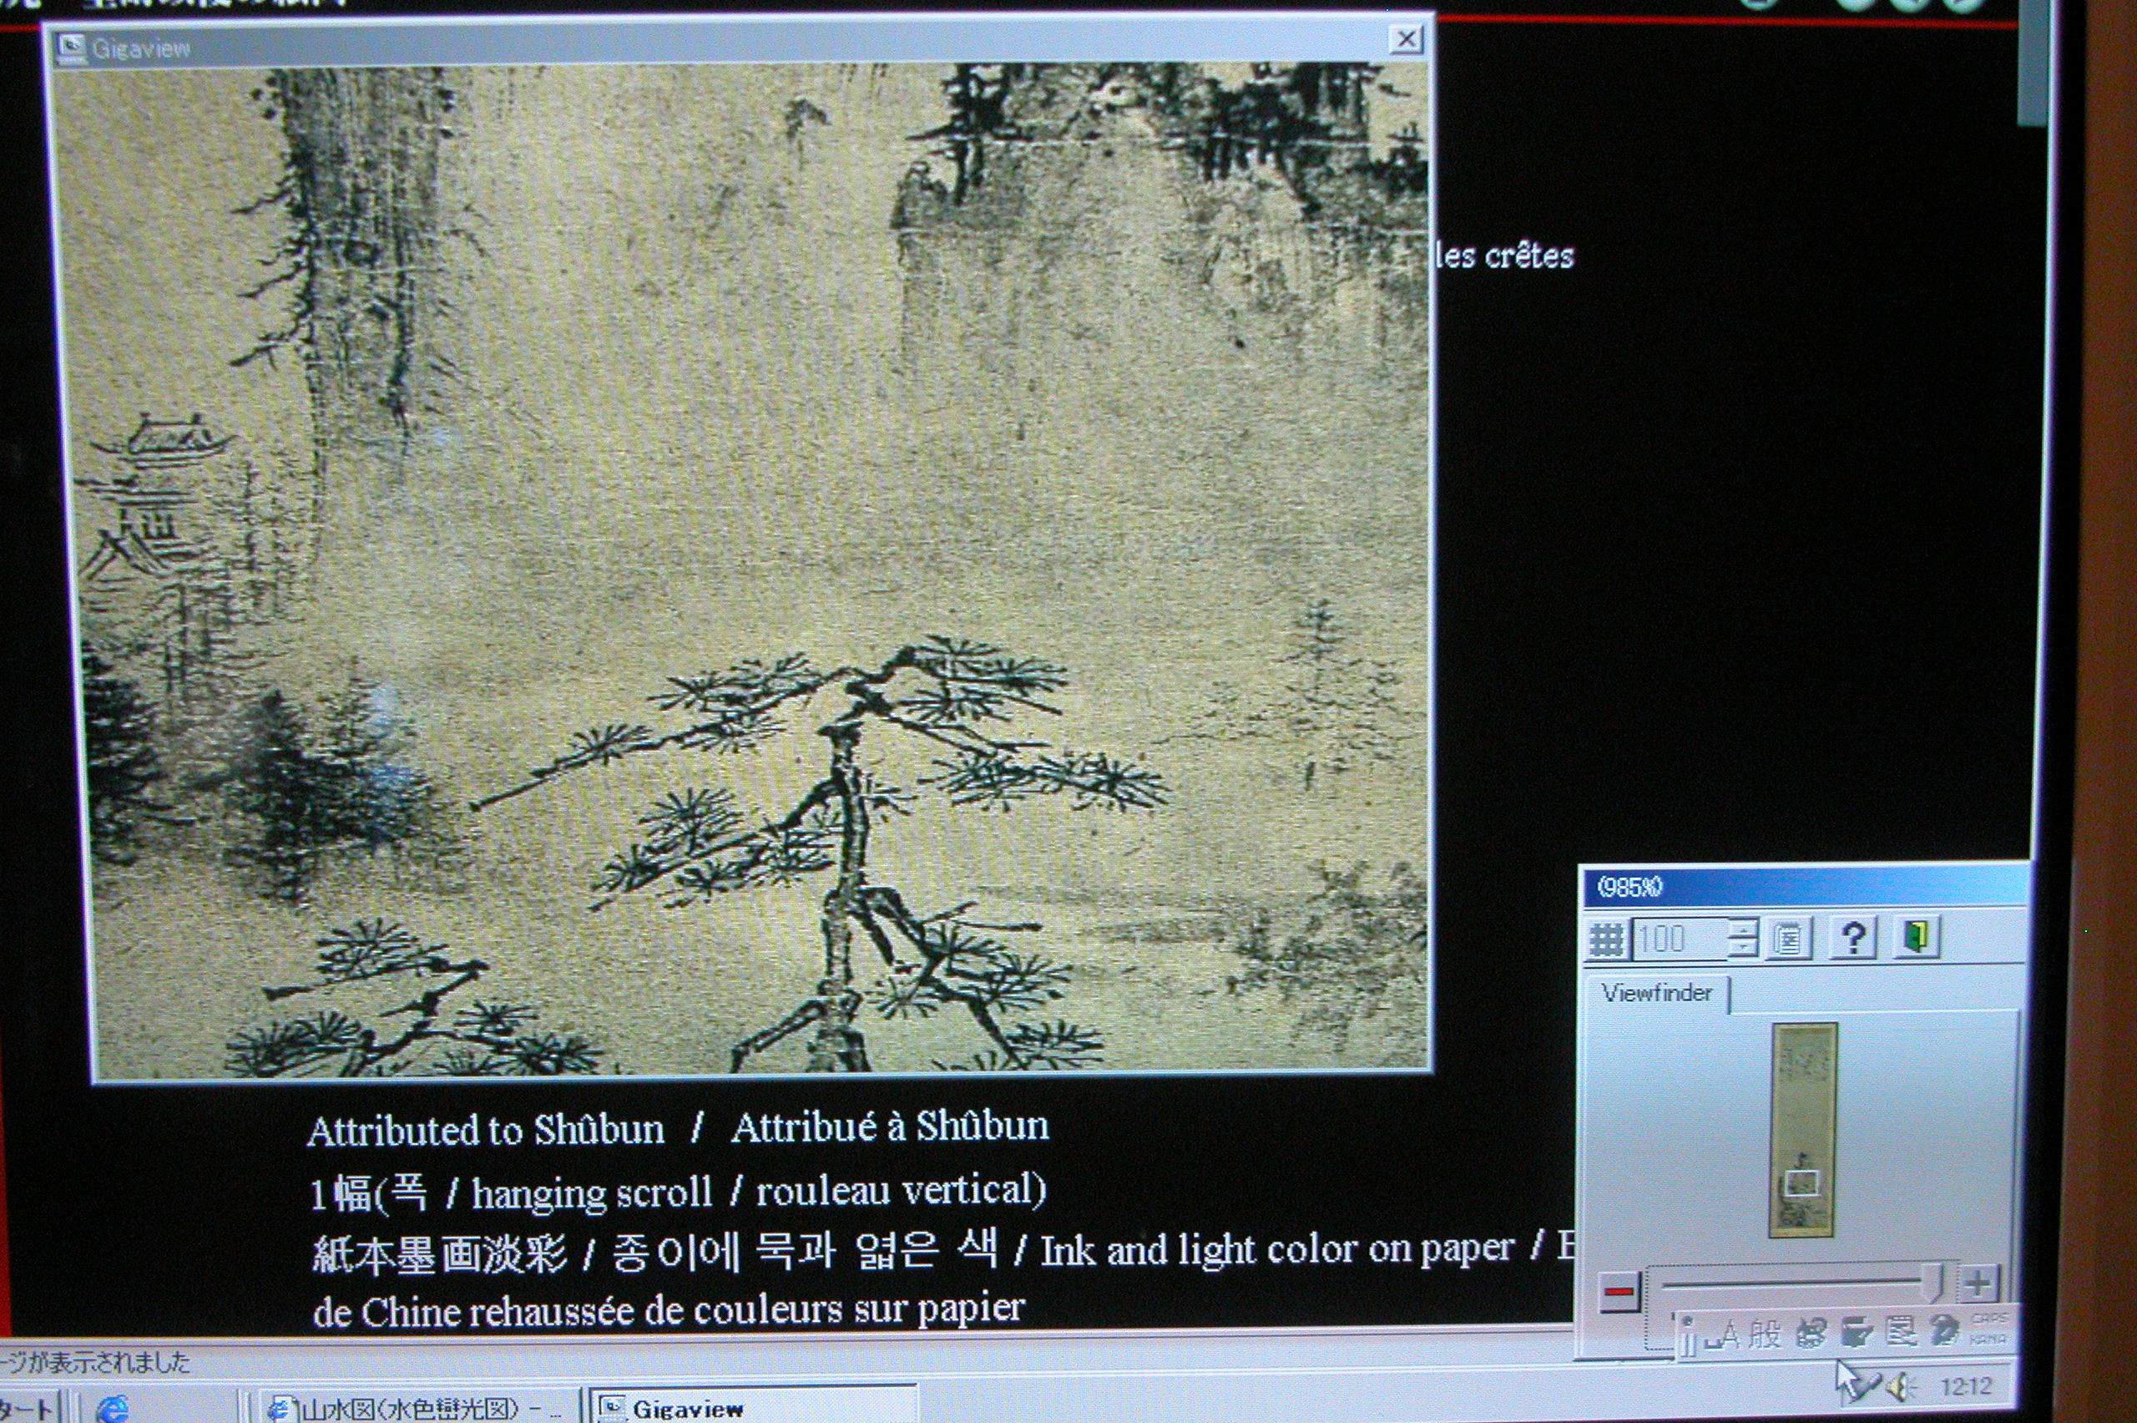Click the IME input mode 'A' icon
Viewport: 2137px width, 1423px height.
click(1722, 1334)
